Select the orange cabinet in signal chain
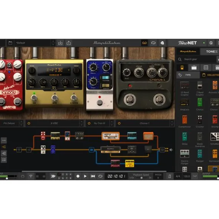219x219 pixels. (x=148, y=136)
